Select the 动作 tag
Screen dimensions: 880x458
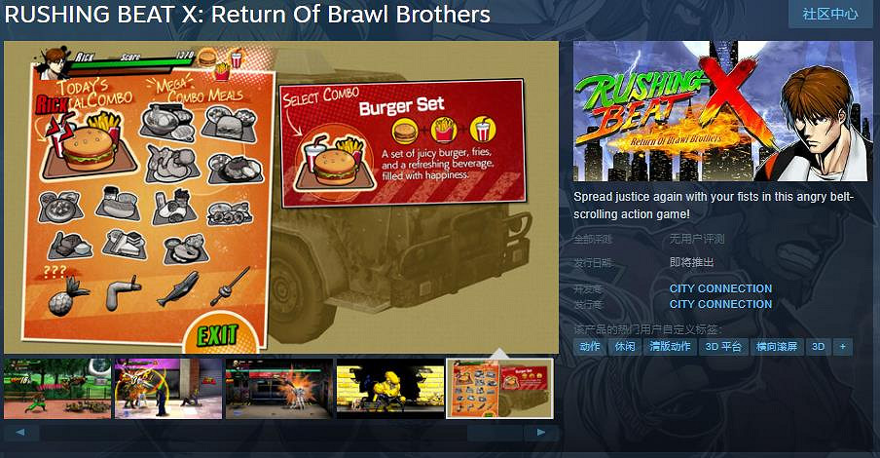(589, 347)
